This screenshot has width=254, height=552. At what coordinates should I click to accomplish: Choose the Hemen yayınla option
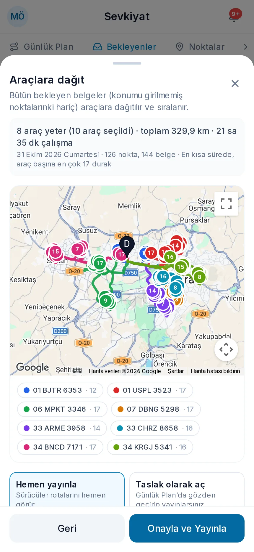point(67,489)
